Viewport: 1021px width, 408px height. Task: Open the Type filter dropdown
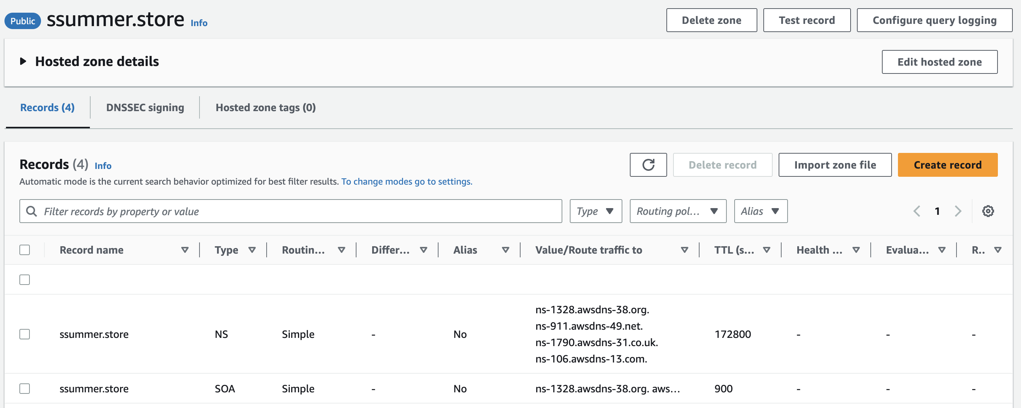click(595, 211)
